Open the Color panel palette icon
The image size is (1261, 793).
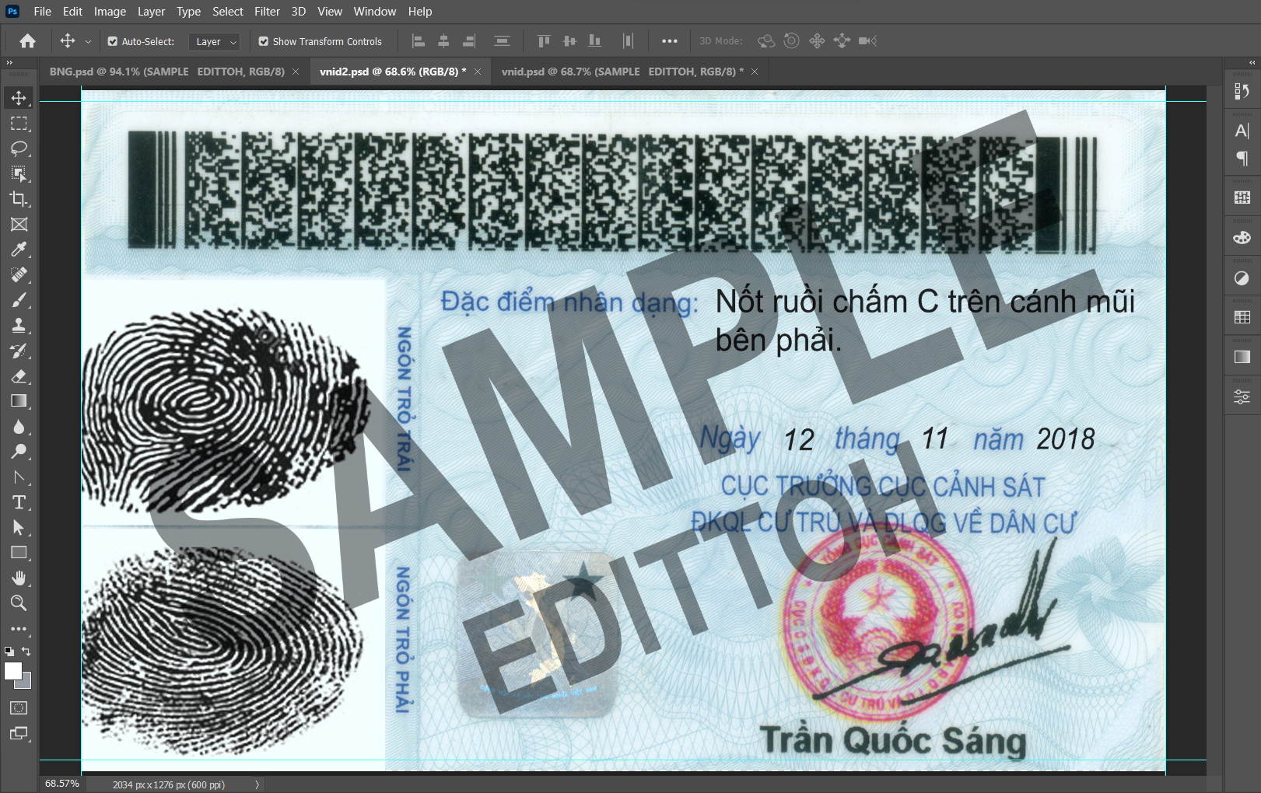(x=1242, y=238)
